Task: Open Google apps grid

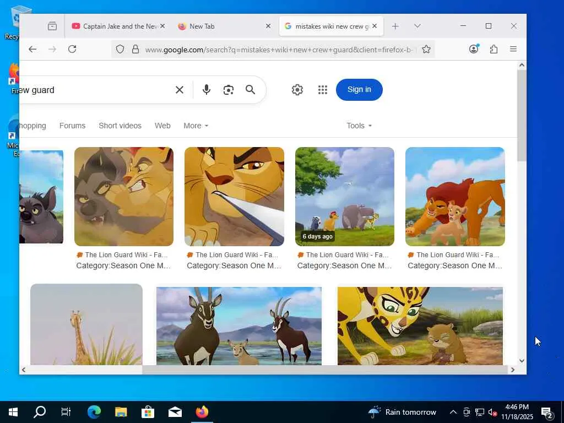Action: click(x=323, y=90)
